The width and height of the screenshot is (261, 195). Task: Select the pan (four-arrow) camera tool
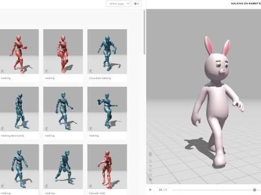point(151,166)
